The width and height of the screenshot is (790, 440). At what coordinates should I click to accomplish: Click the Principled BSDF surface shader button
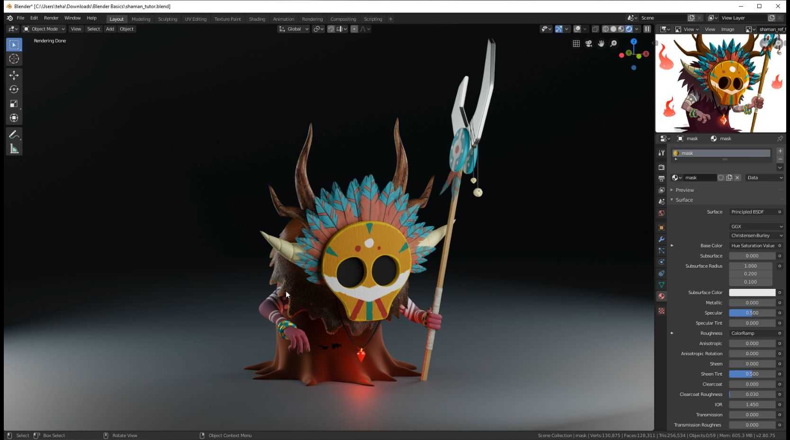click(x=752, y=212)
